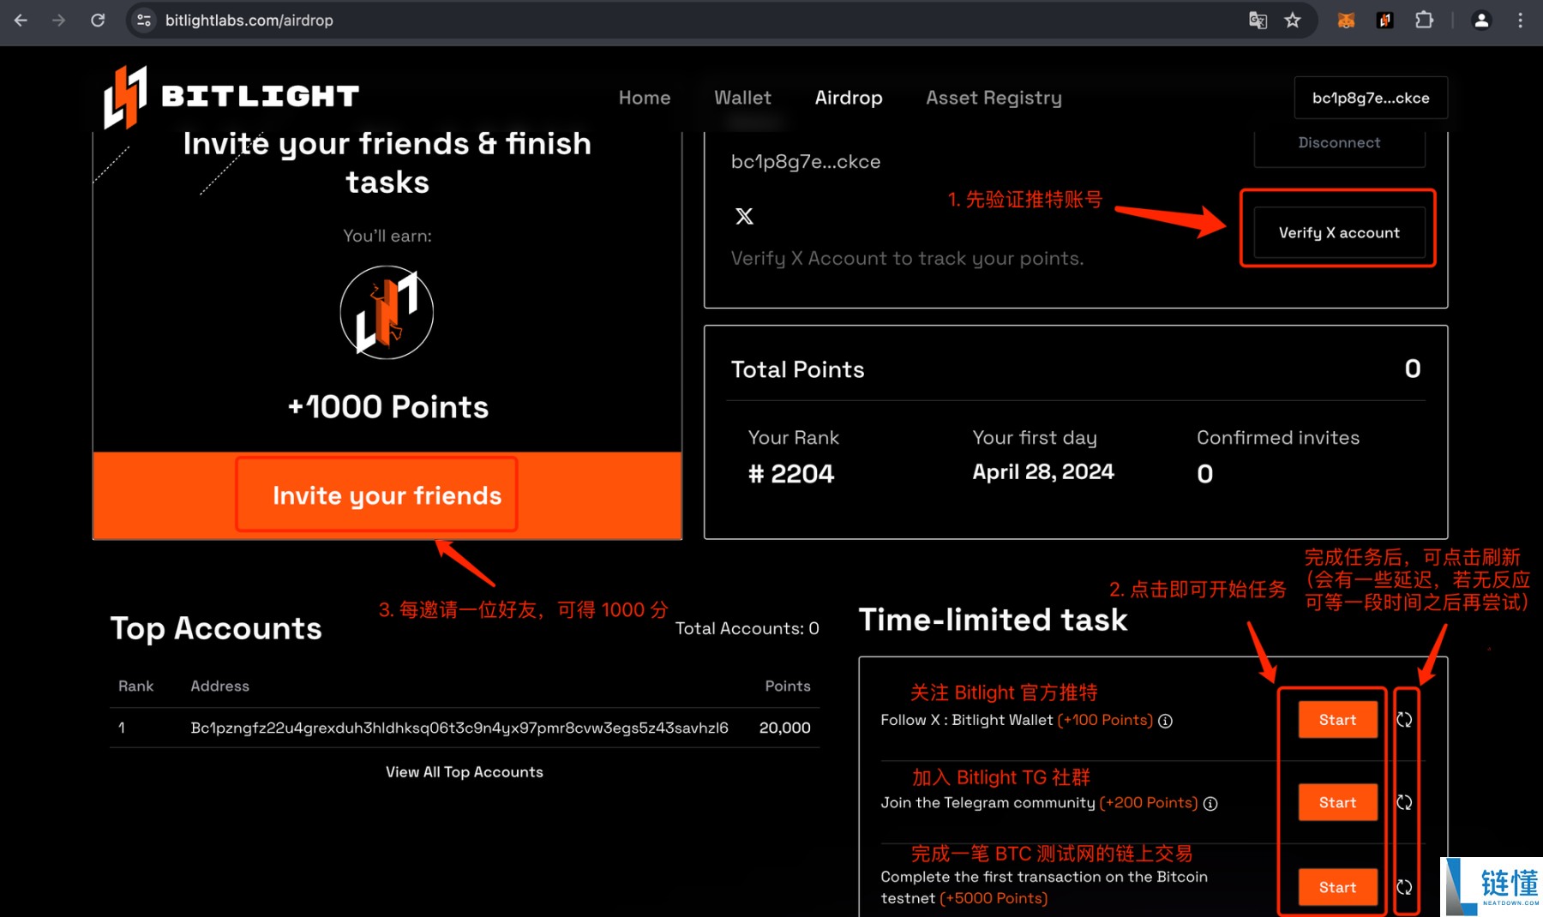
Task: Click the 'Time-limited task' heading
Action: pyautogui.click(x=993, y=620)
